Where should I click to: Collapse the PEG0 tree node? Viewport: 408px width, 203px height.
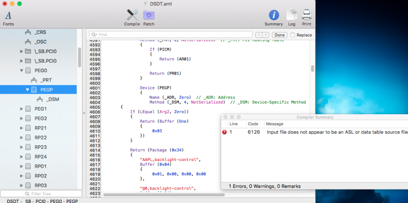[x=22, y=71]
